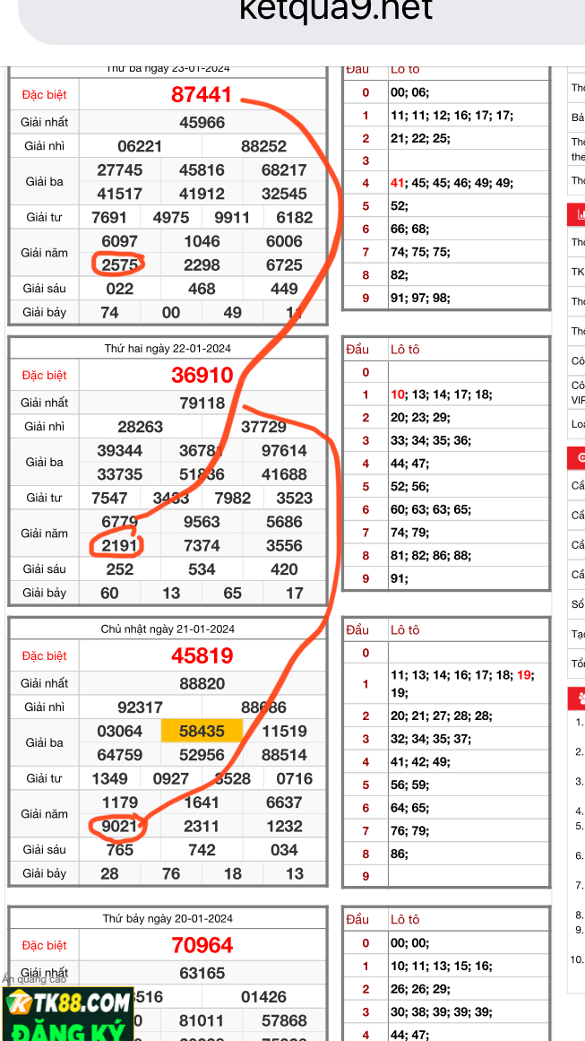Tap special prize number 70964

[202, 945]
